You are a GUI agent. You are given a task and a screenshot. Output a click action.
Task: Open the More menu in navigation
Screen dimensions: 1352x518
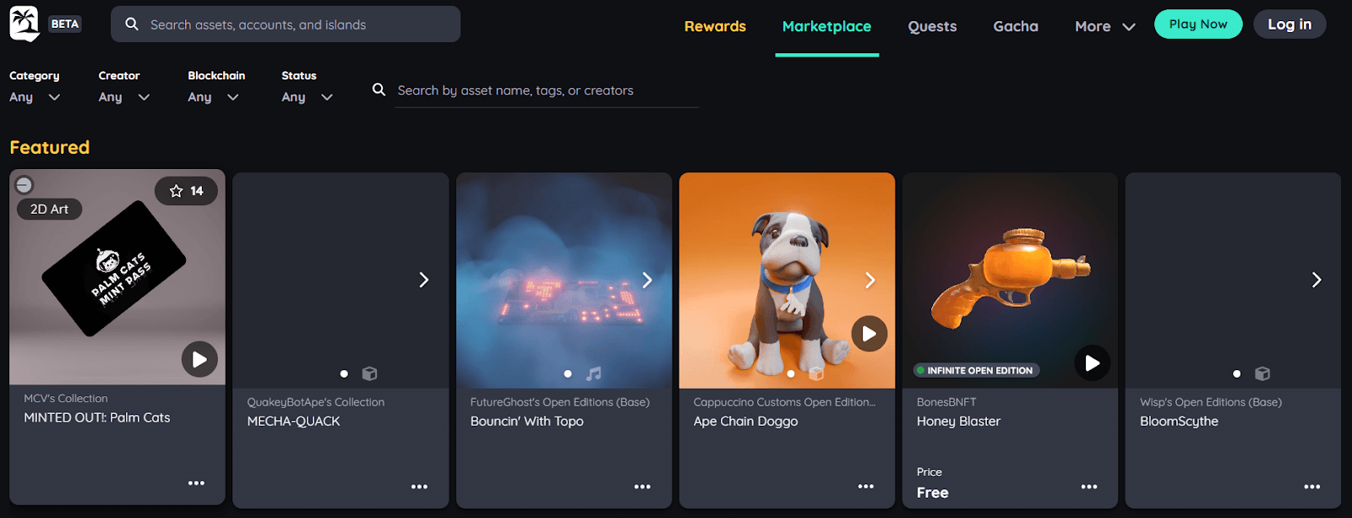pyautogui.click(x=1104, y=26)
